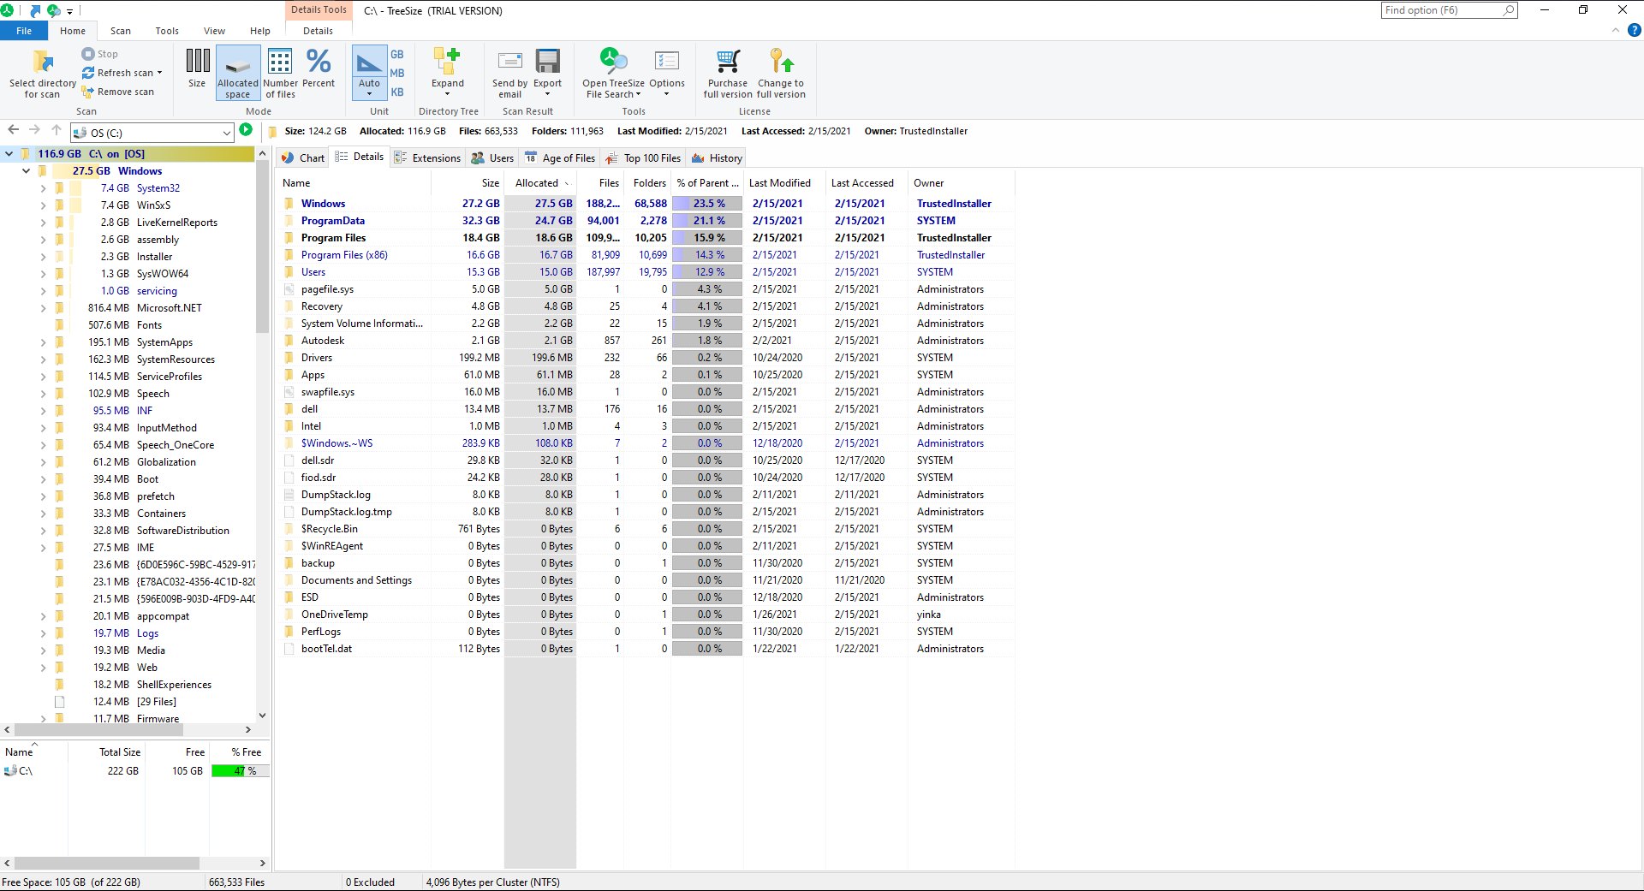Switch mode to Number of files
The image size is (1644, 891).
[280, 73]
